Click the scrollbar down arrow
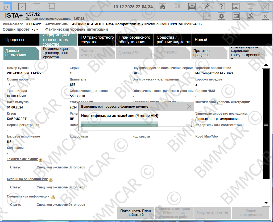The width and height of the screenshot is (273, 222). (x=266, y=203)
